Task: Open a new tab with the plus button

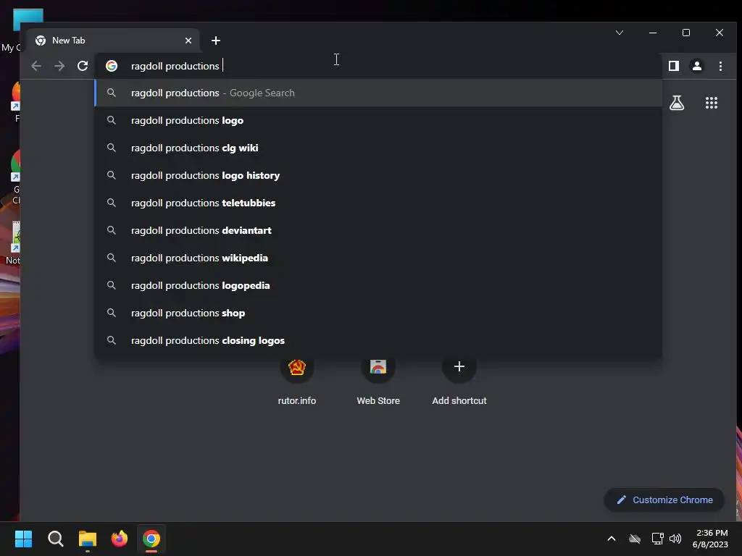Action: pos(216,41)
